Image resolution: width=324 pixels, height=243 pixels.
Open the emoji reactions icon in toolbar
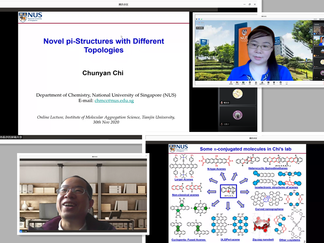click(x=281, y=82)
